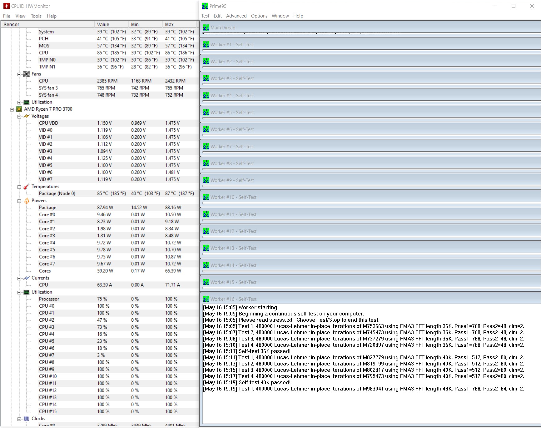Click the Clocks category icon
This screenshot has width=541, height=428.
(x=27, y=419)
